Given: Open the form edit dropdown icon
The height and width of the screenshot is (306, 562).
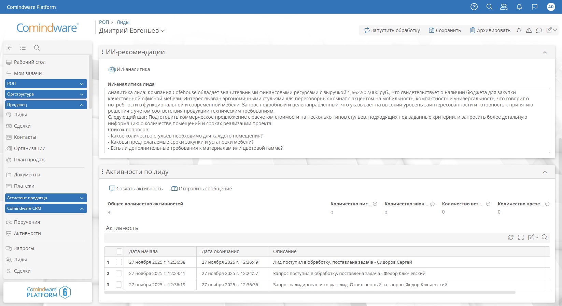Looking at the screenshot, I should 551,30.
